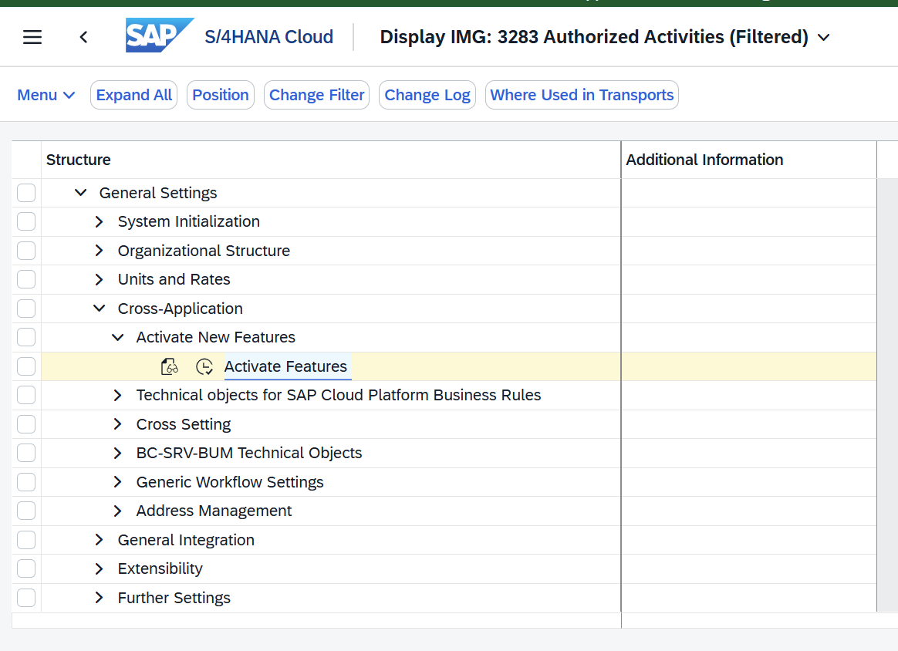Screen dimensions: 898x651
Task: Click the Change Filter button
Action: [317, 95]
